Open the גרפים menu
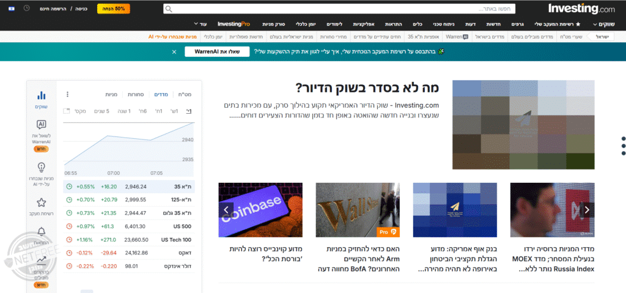Screen dimensions: 626x293 click(x=517, y=24)
